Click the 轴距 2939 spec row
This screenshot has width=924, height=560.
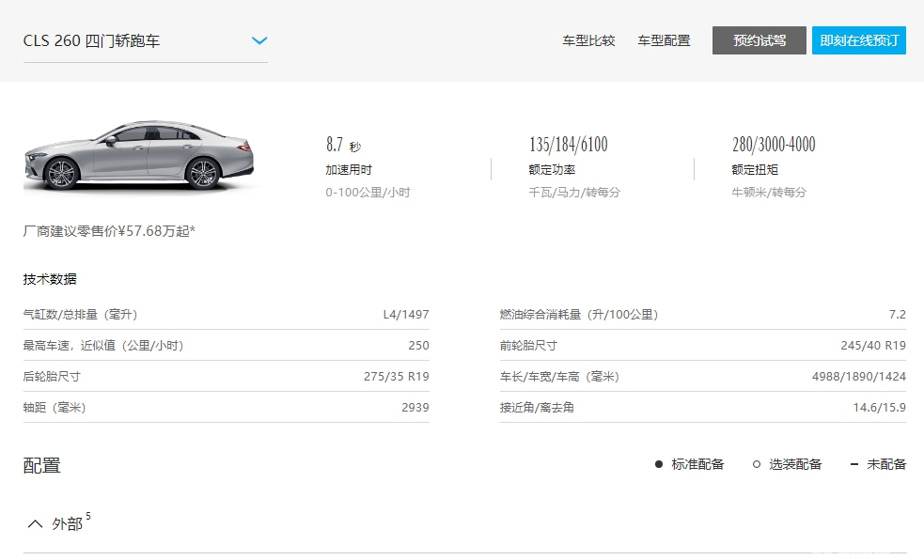pyautogui.click(x=226, y=407)
